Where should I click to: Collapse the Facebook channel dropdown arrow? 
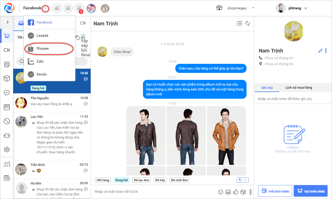tap(46, 8)
